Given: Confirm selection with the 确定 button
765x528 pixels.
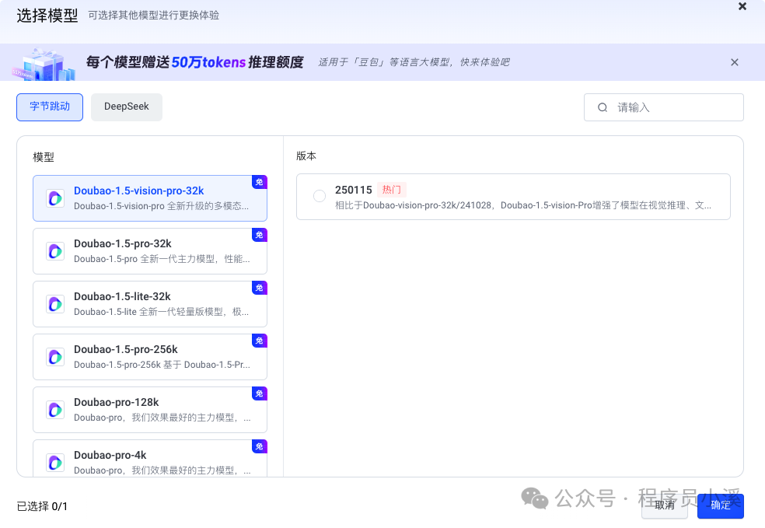Looking at the screenshot, I should [x=720, y=505].
